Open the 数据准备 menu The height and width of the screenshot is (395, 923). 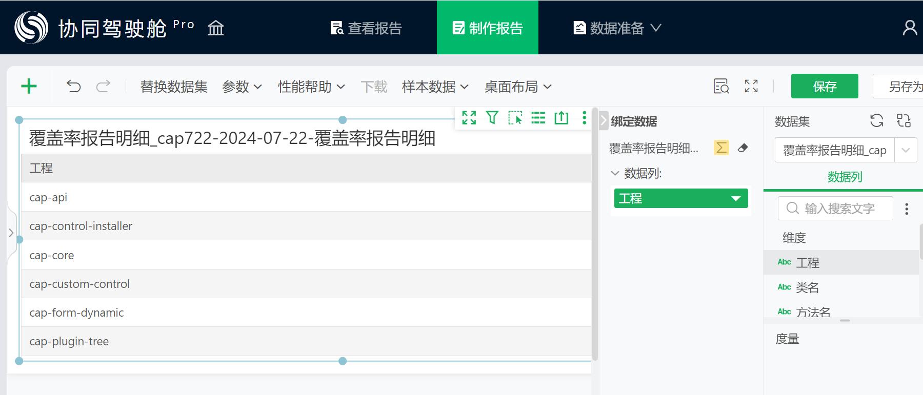(617, 28)
